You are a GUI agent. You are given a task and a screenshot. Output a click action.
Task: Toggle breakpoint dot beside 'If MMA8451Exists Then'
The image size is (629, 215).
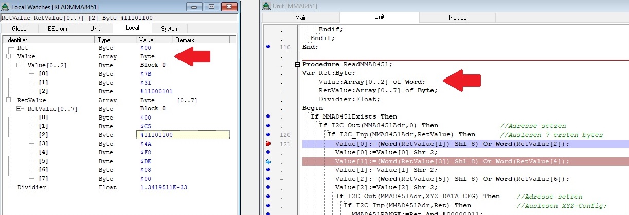(x=268, y=117)
